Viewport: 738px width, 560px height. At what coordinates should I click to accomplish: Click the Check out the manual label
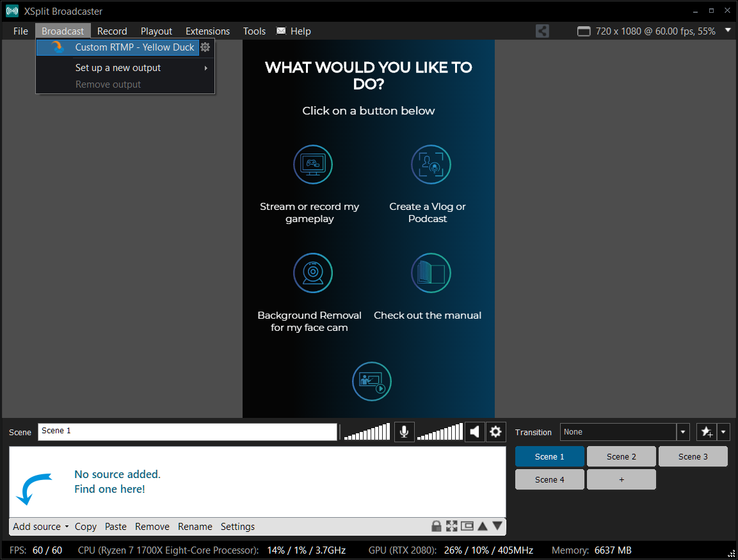pos(428,316)
